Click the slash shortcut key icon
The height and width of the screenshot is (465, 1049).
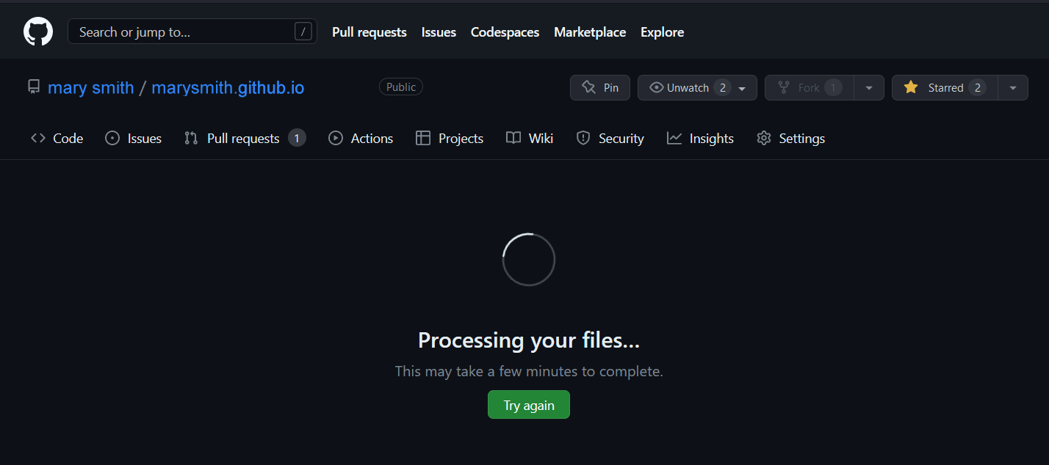(x=303, y=32)
